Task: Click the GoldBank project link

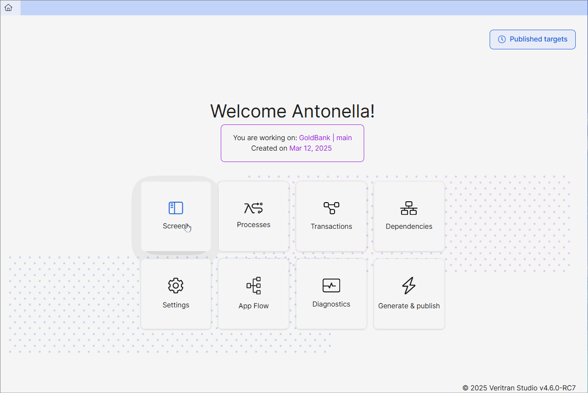Action: click(314, 138)
